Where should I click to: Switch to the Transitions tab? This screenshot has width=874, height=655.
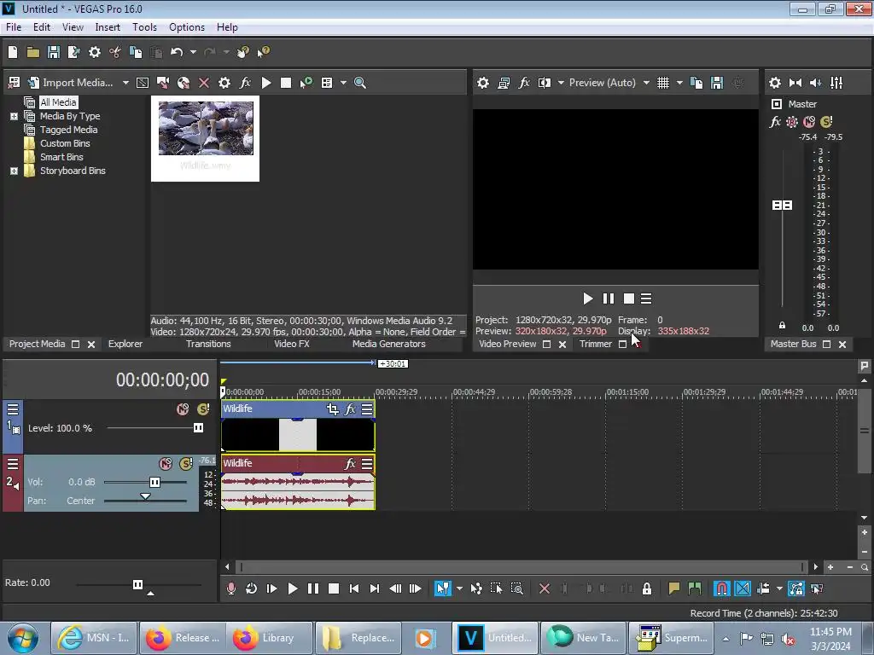208,345
